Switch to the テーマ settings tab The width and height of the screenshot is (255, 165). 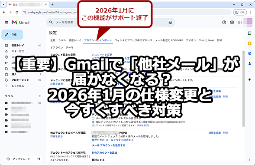tap(70, 47)
